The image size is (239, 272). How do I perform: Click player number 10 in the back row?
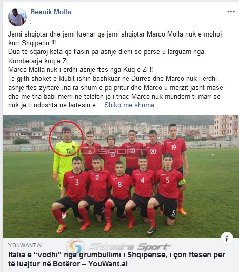[x=111, y=154]
